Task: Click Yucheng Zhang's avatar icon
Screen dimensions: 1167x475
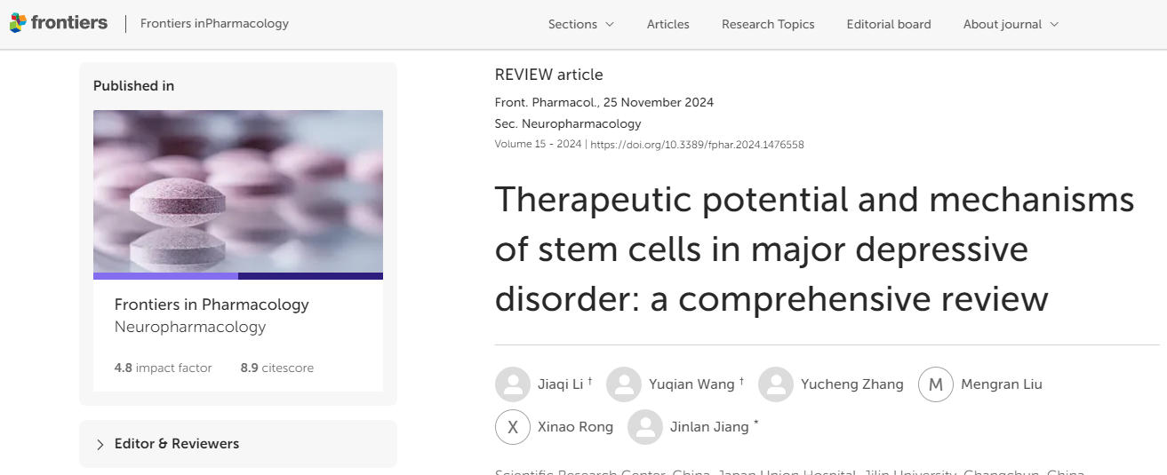Action: click(775, 384)
